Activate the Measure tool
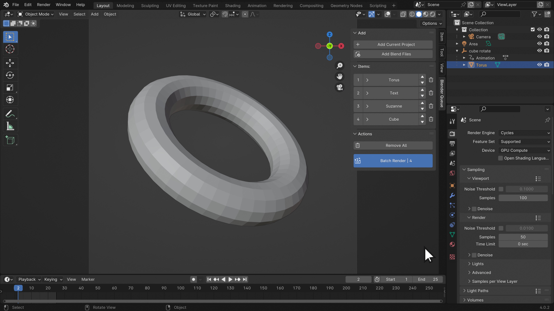554x311 pixels. tap(10, 127)
